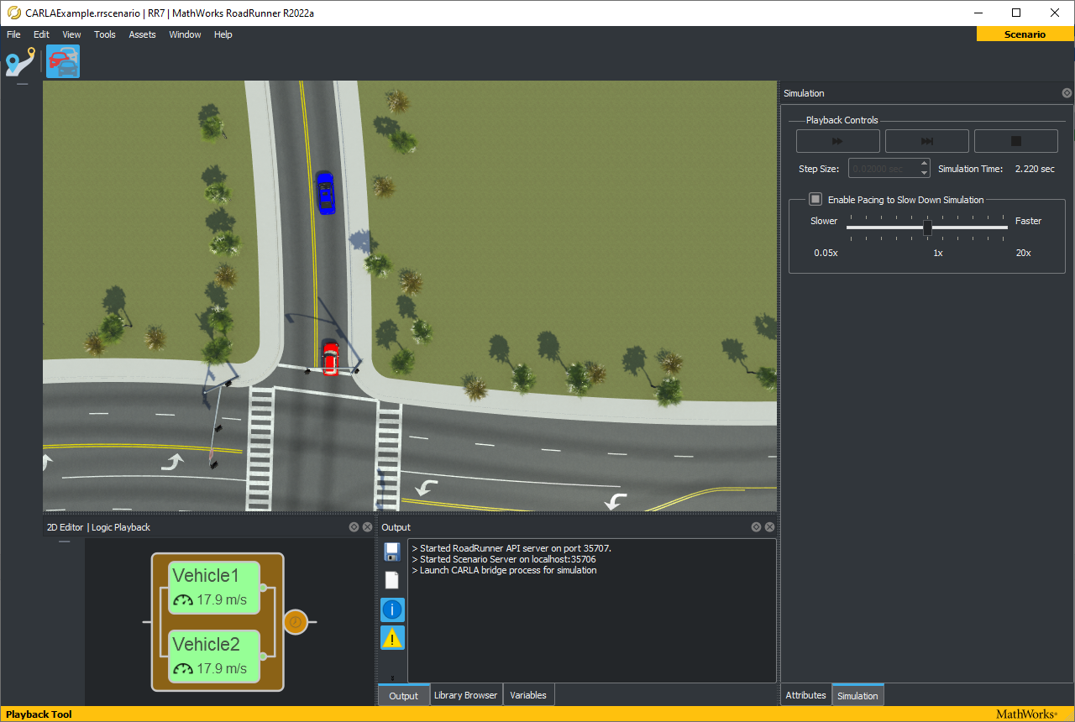Activate the blue traffic scenario tool icon
Screen dimensions: 1075x722
[x=63, y=60]
